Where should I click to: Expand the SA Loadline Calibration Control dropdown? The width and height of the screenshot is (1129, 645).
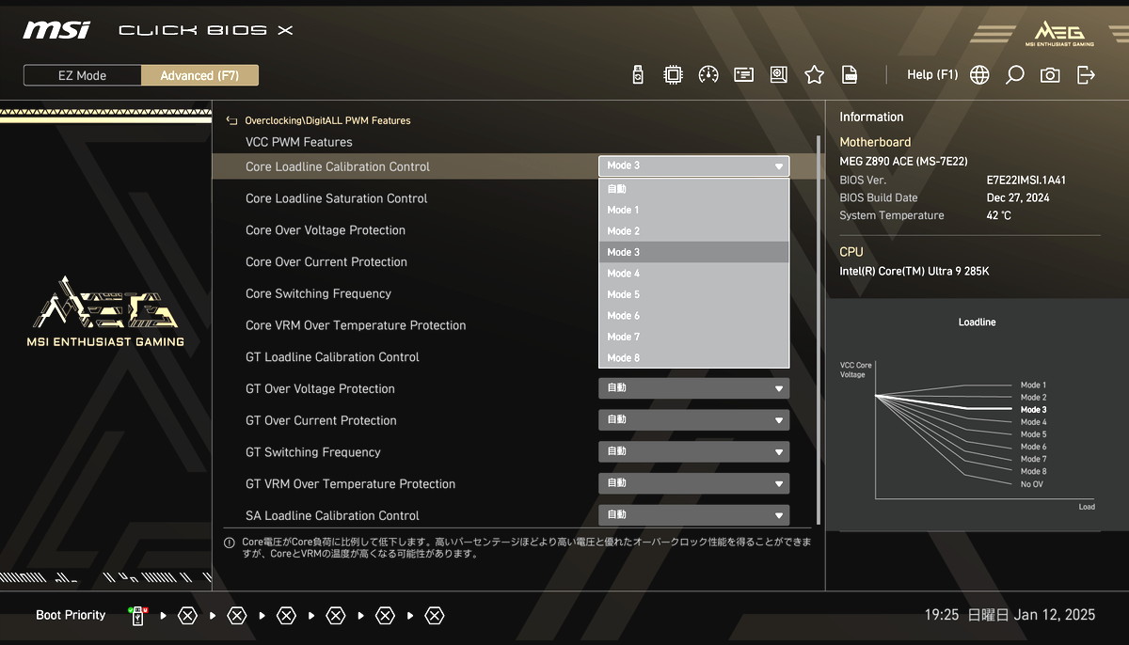(x=694, y=515)
